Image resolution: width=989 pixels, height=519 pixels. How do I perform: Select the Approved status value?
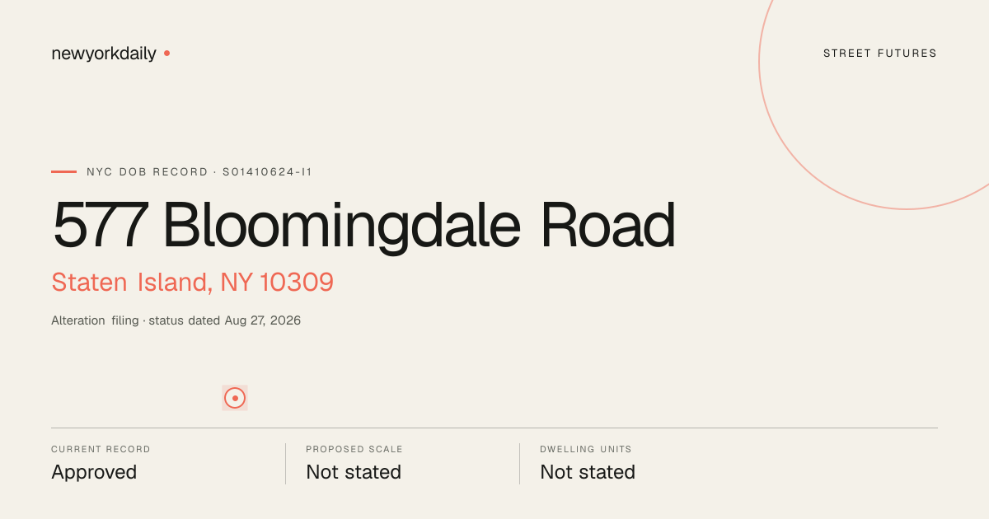(x=94, y=472)
